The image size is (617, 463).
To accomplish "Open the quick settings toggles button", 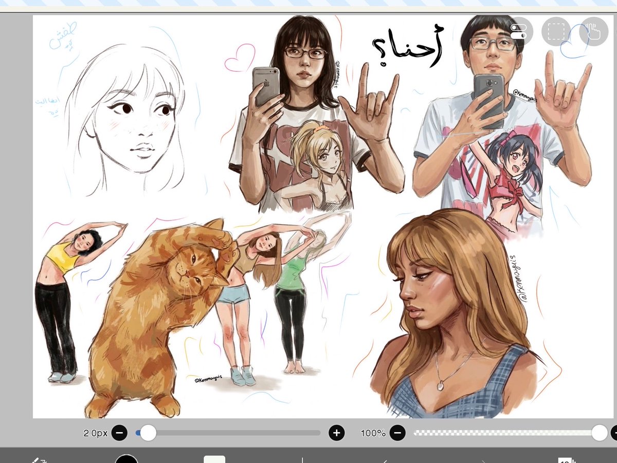I will pos(518,31).
